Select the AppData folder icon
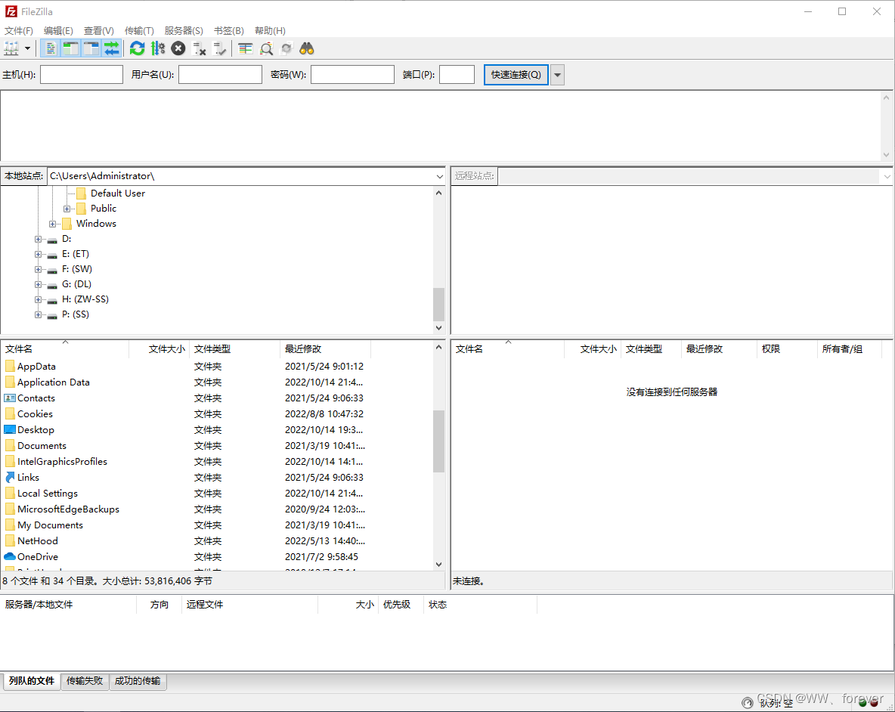895x712 pixels. coord(10,367)
